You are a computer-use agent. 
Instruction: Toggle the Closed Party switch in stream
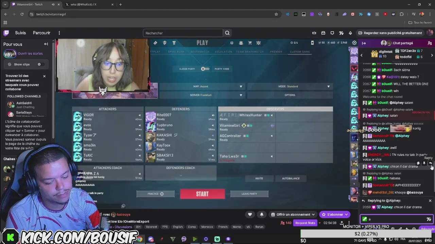205,69
